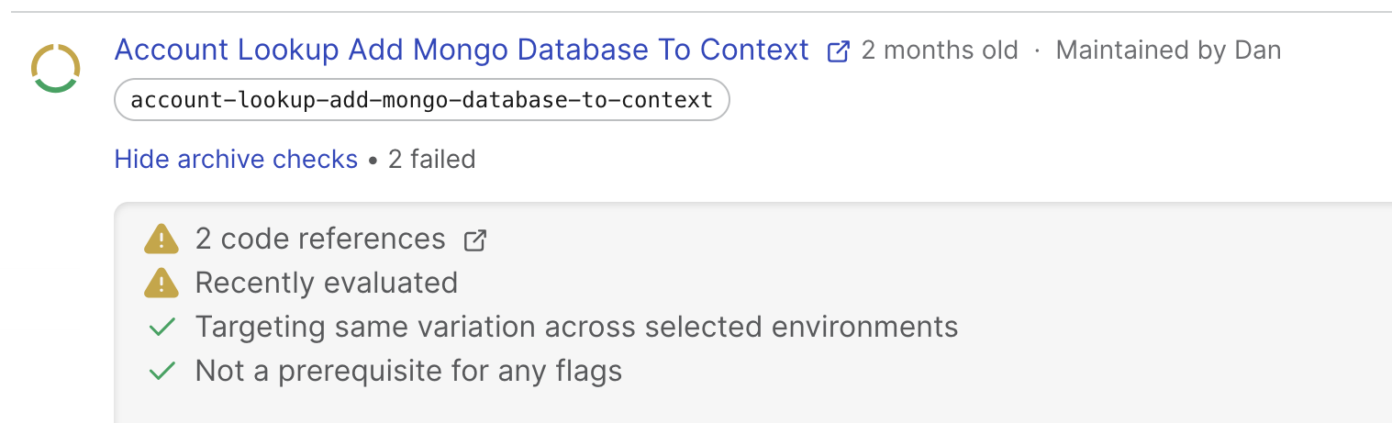Select the Recently evaluated check row
1392x423 pixels.
point(326,283)
